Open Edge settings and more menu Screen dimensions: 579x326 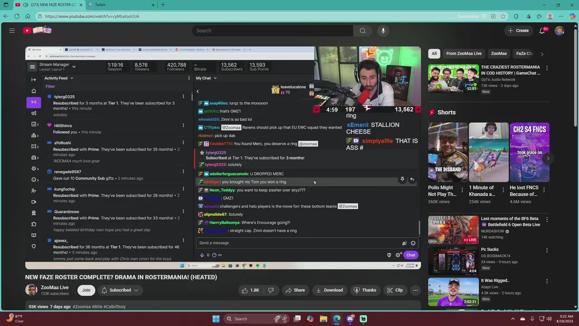561,16
